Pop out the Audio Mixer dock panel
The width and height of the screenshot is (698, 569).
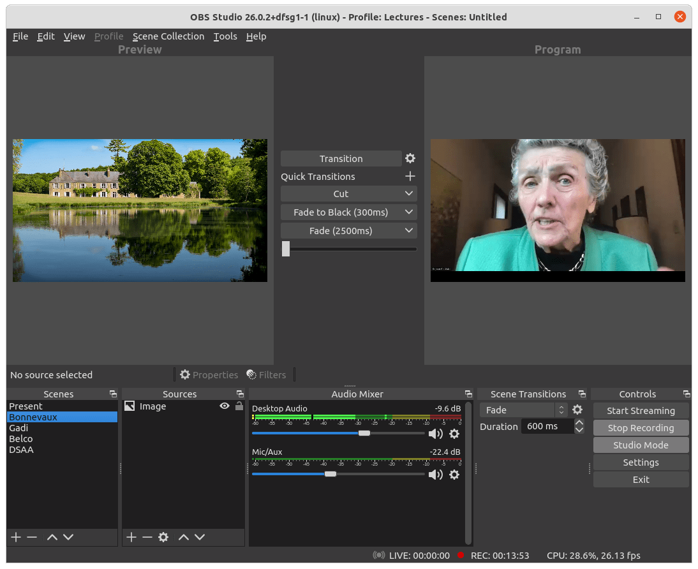point(468,394)
